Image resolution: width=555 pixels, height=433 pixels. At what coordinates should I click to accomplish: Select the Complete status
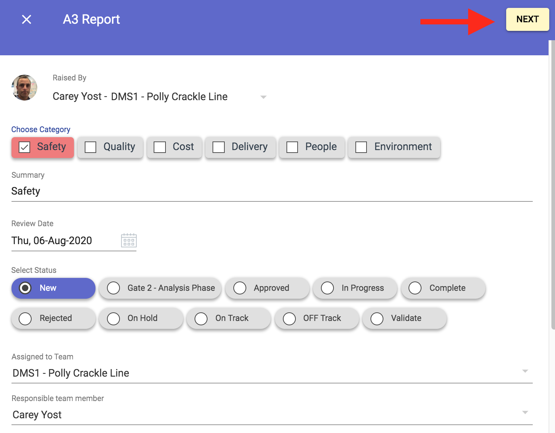tap(443, 288)
